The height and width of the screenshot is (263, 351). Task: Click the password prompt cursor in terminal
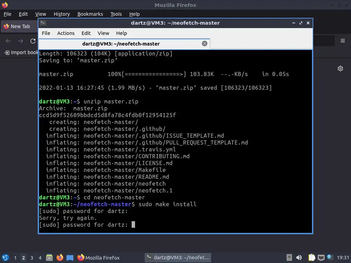[133, 225]
